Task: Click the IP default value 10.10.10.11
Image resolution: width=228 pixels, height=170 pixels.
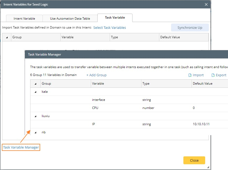Action: tap(201, 124)
